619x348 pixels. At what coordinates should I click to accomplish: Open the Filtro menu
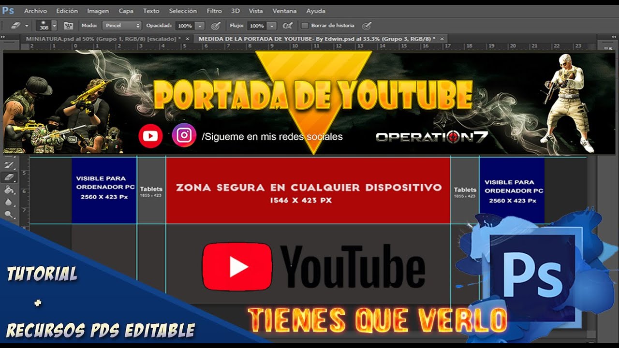coord(214,11)
